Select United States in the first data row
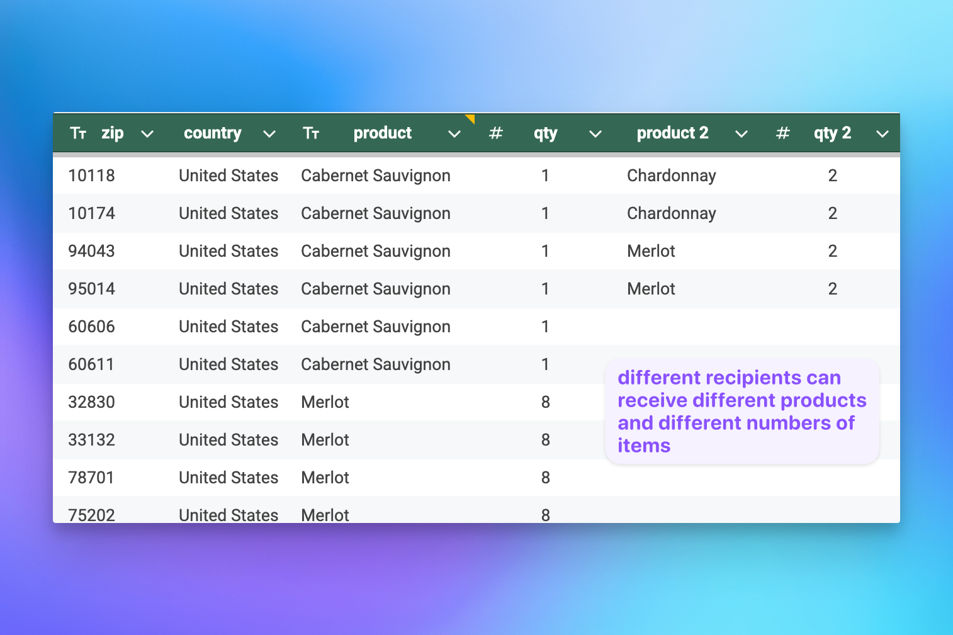Viewport: 953px width, 635px height. 228,176
